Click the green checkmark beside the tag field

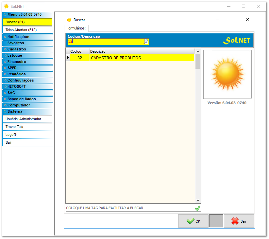tap(197, 208)
